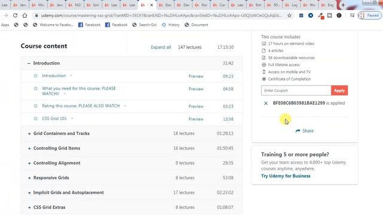The width and height of the screenshot is (383, 215).
Task: Click the forward navigation arrow
Action: [x=6, y=16]
